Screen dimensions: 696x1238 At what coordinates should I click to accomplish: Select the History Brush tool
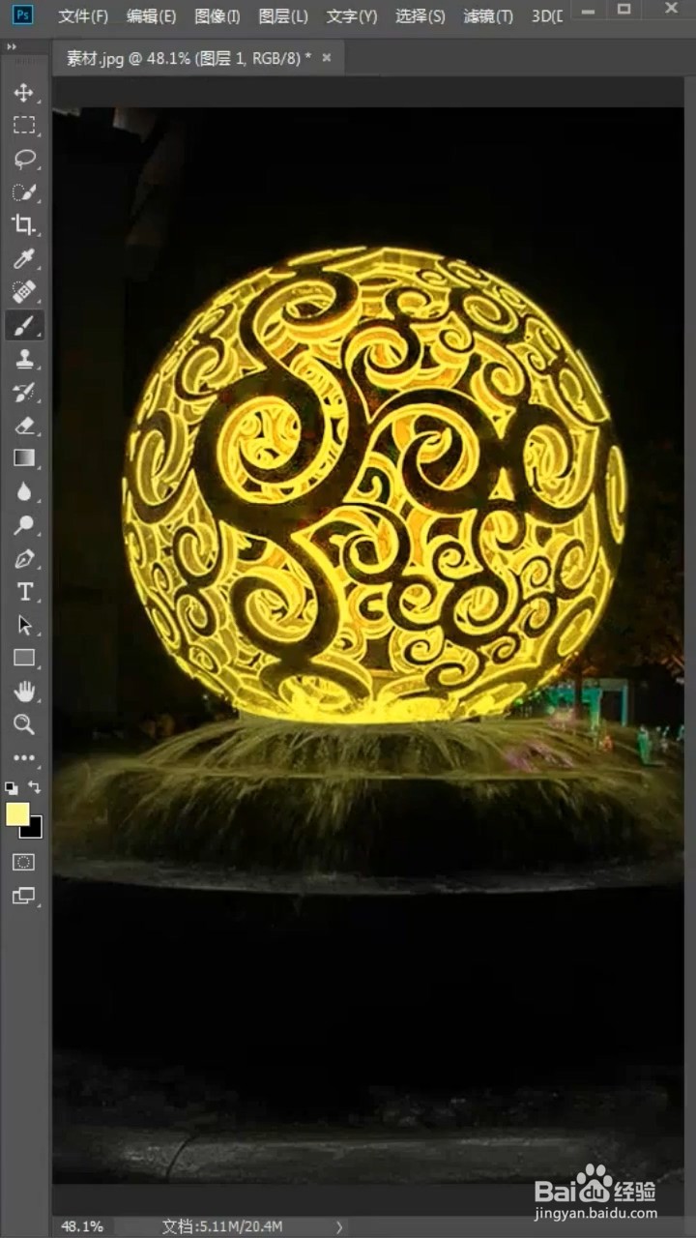(x=24, y=392)
